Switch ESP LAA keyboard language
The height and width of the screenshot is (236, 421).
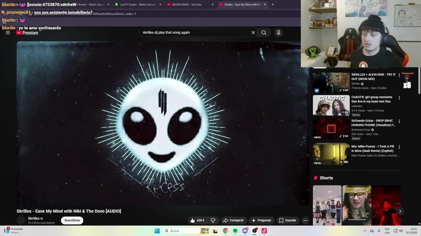[387, 231]
